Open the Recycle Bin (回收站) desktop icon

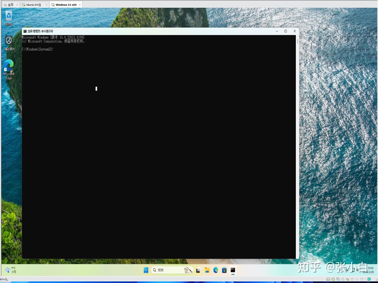[x=9, y=18]
